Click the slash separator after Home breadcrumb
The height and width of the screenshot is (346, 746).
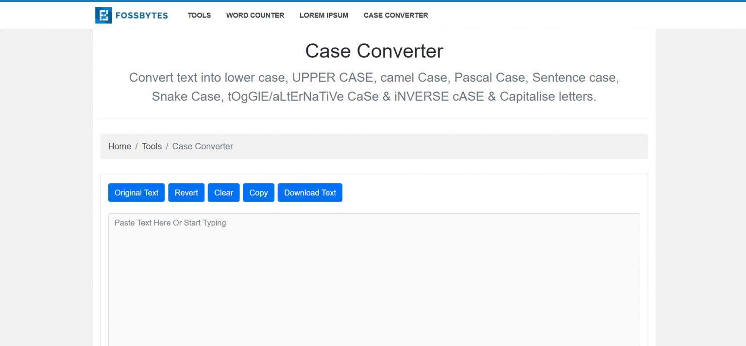point(136,146)
